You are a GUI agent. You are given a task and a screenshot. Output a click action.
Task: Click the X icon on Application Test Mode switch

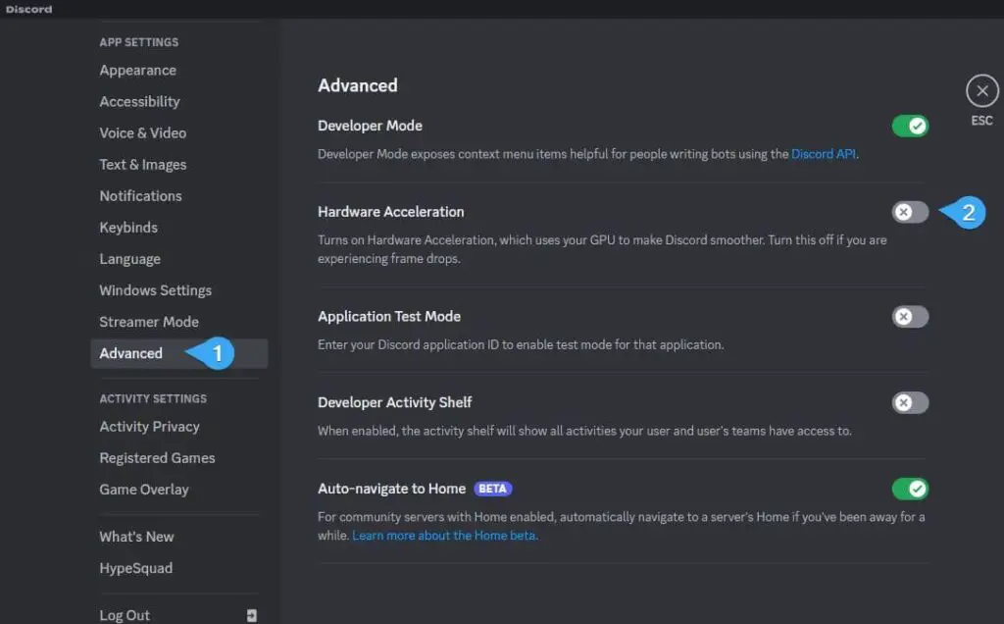(903, 316)
